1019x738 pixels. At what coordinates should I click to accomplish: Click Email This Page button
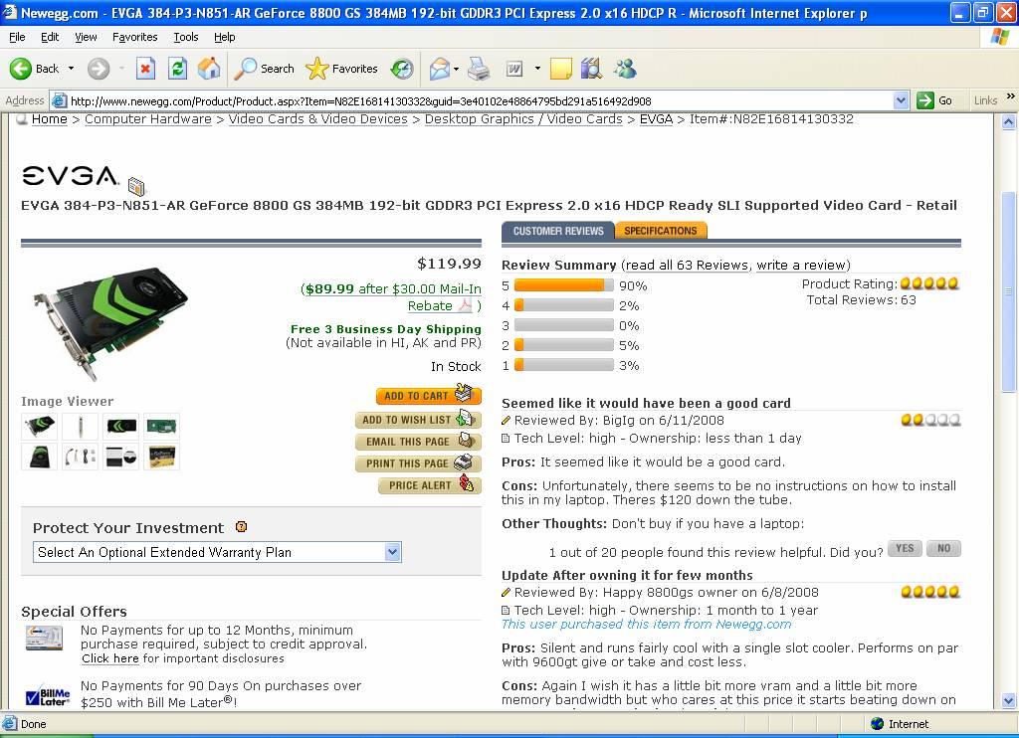[418, 442]
